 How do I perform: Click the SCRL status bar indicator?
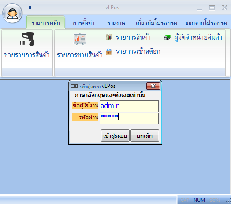(x=215, y=200)
